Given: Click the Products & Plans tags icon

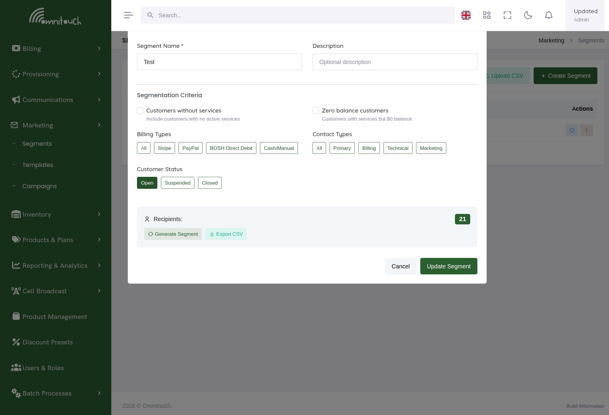Looking at the screenshot, I should click(x=16, y=240).
